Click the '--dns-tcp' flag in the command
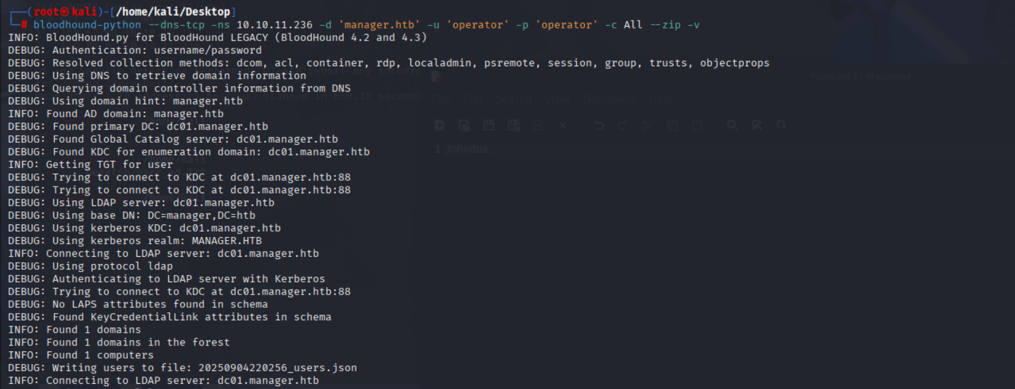 [x=176, y=25]
